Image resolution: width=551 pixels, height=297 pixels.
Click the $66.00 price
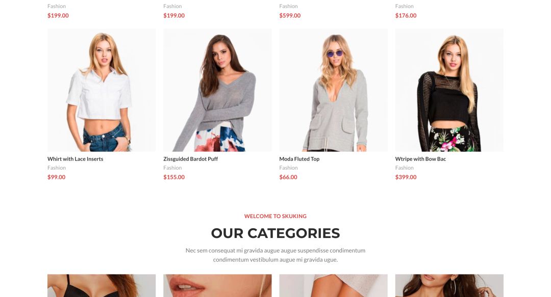pyautogui.click(x=288, y=177)
